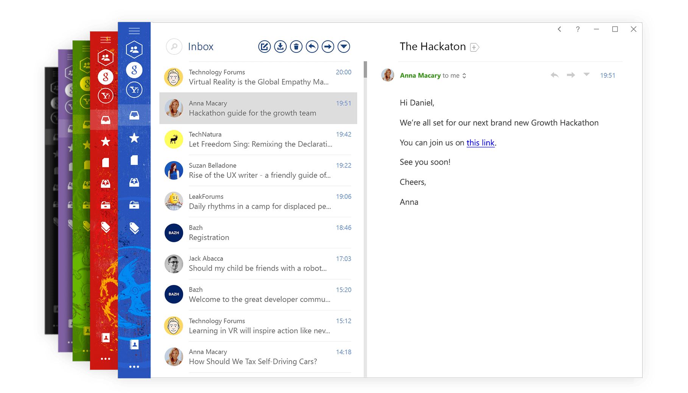Click the search magnifier beside Inbox
688x393 pixels.
tap(174, 47)
